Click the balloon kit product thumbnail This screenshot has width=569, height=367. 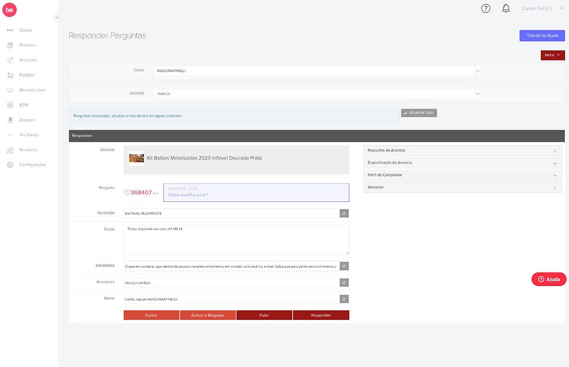coord(136,158)
